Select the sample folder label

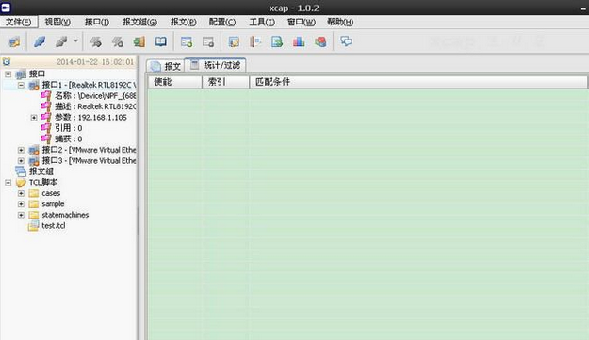[x=53, y=203]
